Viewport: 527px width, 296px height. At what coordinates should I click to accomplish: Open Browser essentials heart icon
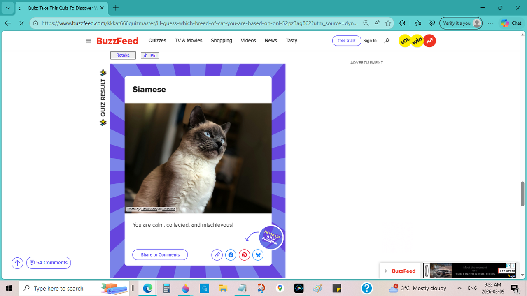point(431,23)
